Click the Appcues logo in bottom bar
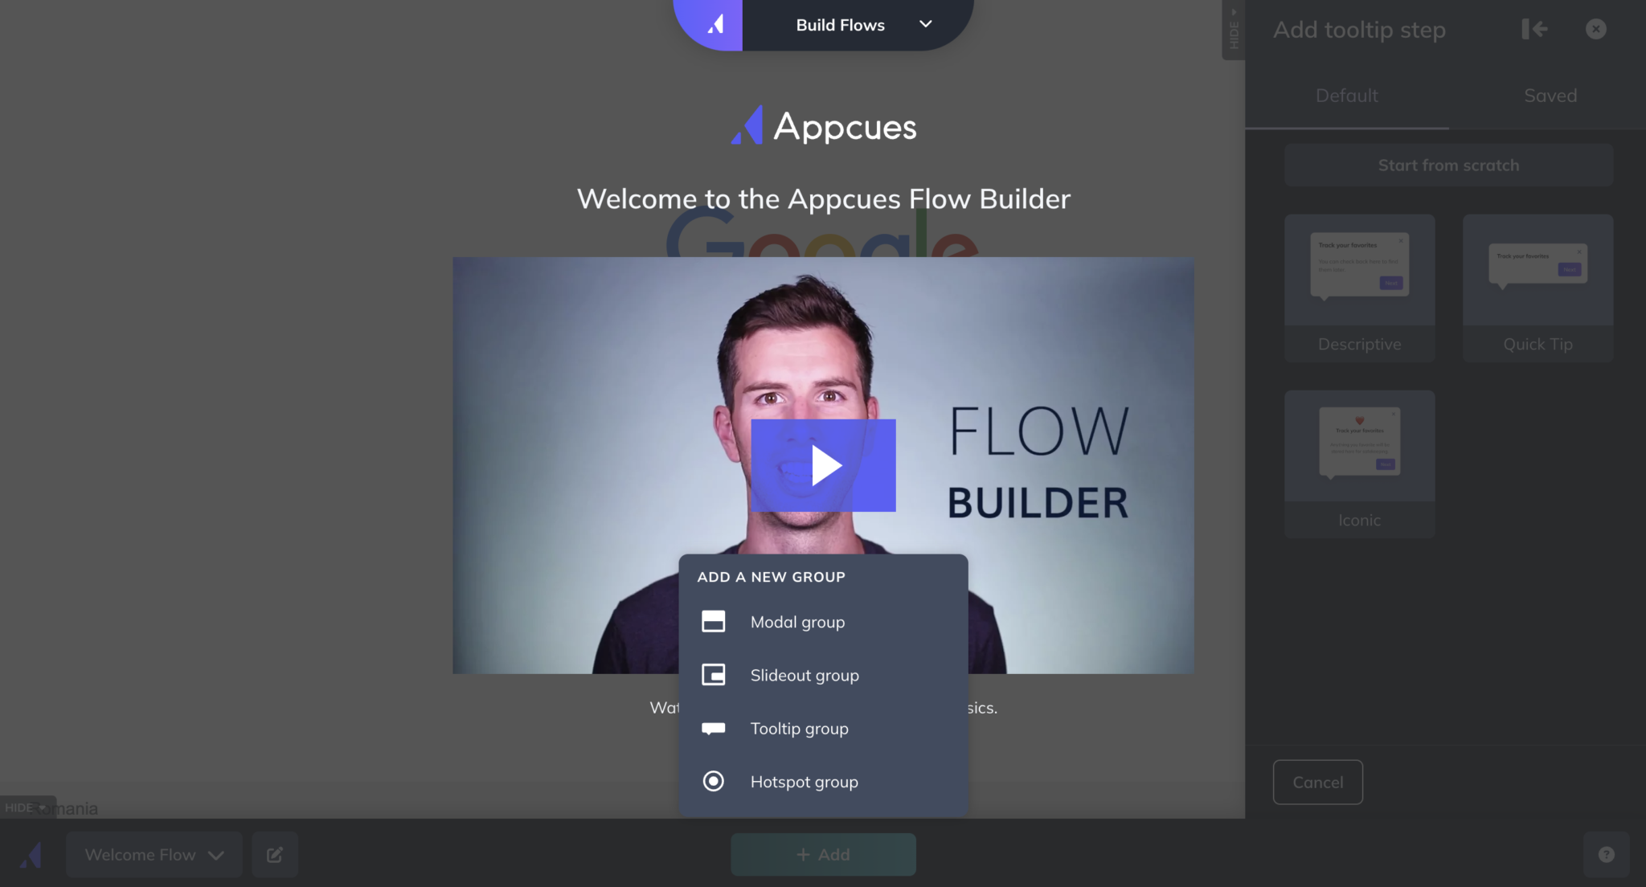1646x887 pixels. [31, 854]
